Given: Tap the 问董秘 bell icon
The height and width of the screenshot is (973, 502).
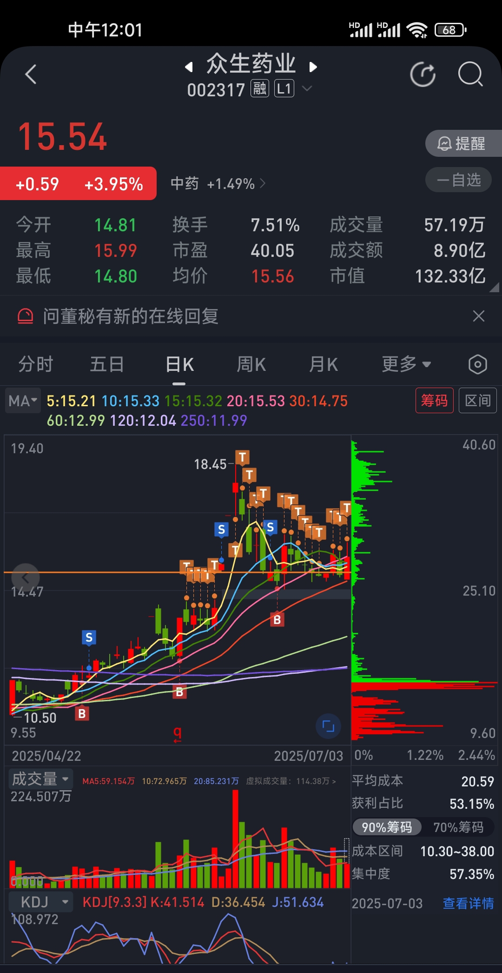Looking at the screenshot, I should click(x=25, y=316).
